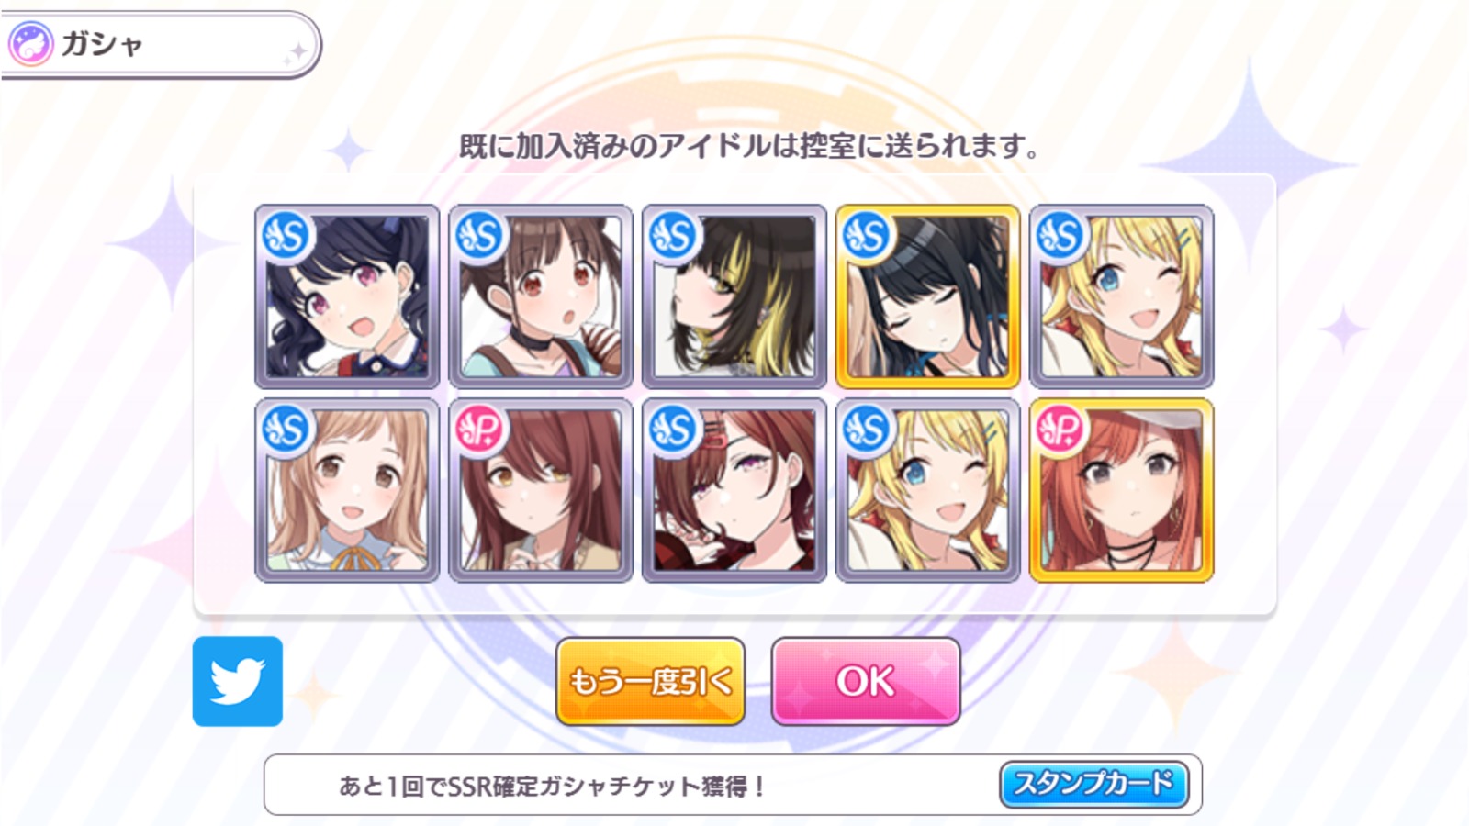The height and width of the screenshot is (826, 1469).
Task: Tap the S badge on first card
Action: point(285,237)
